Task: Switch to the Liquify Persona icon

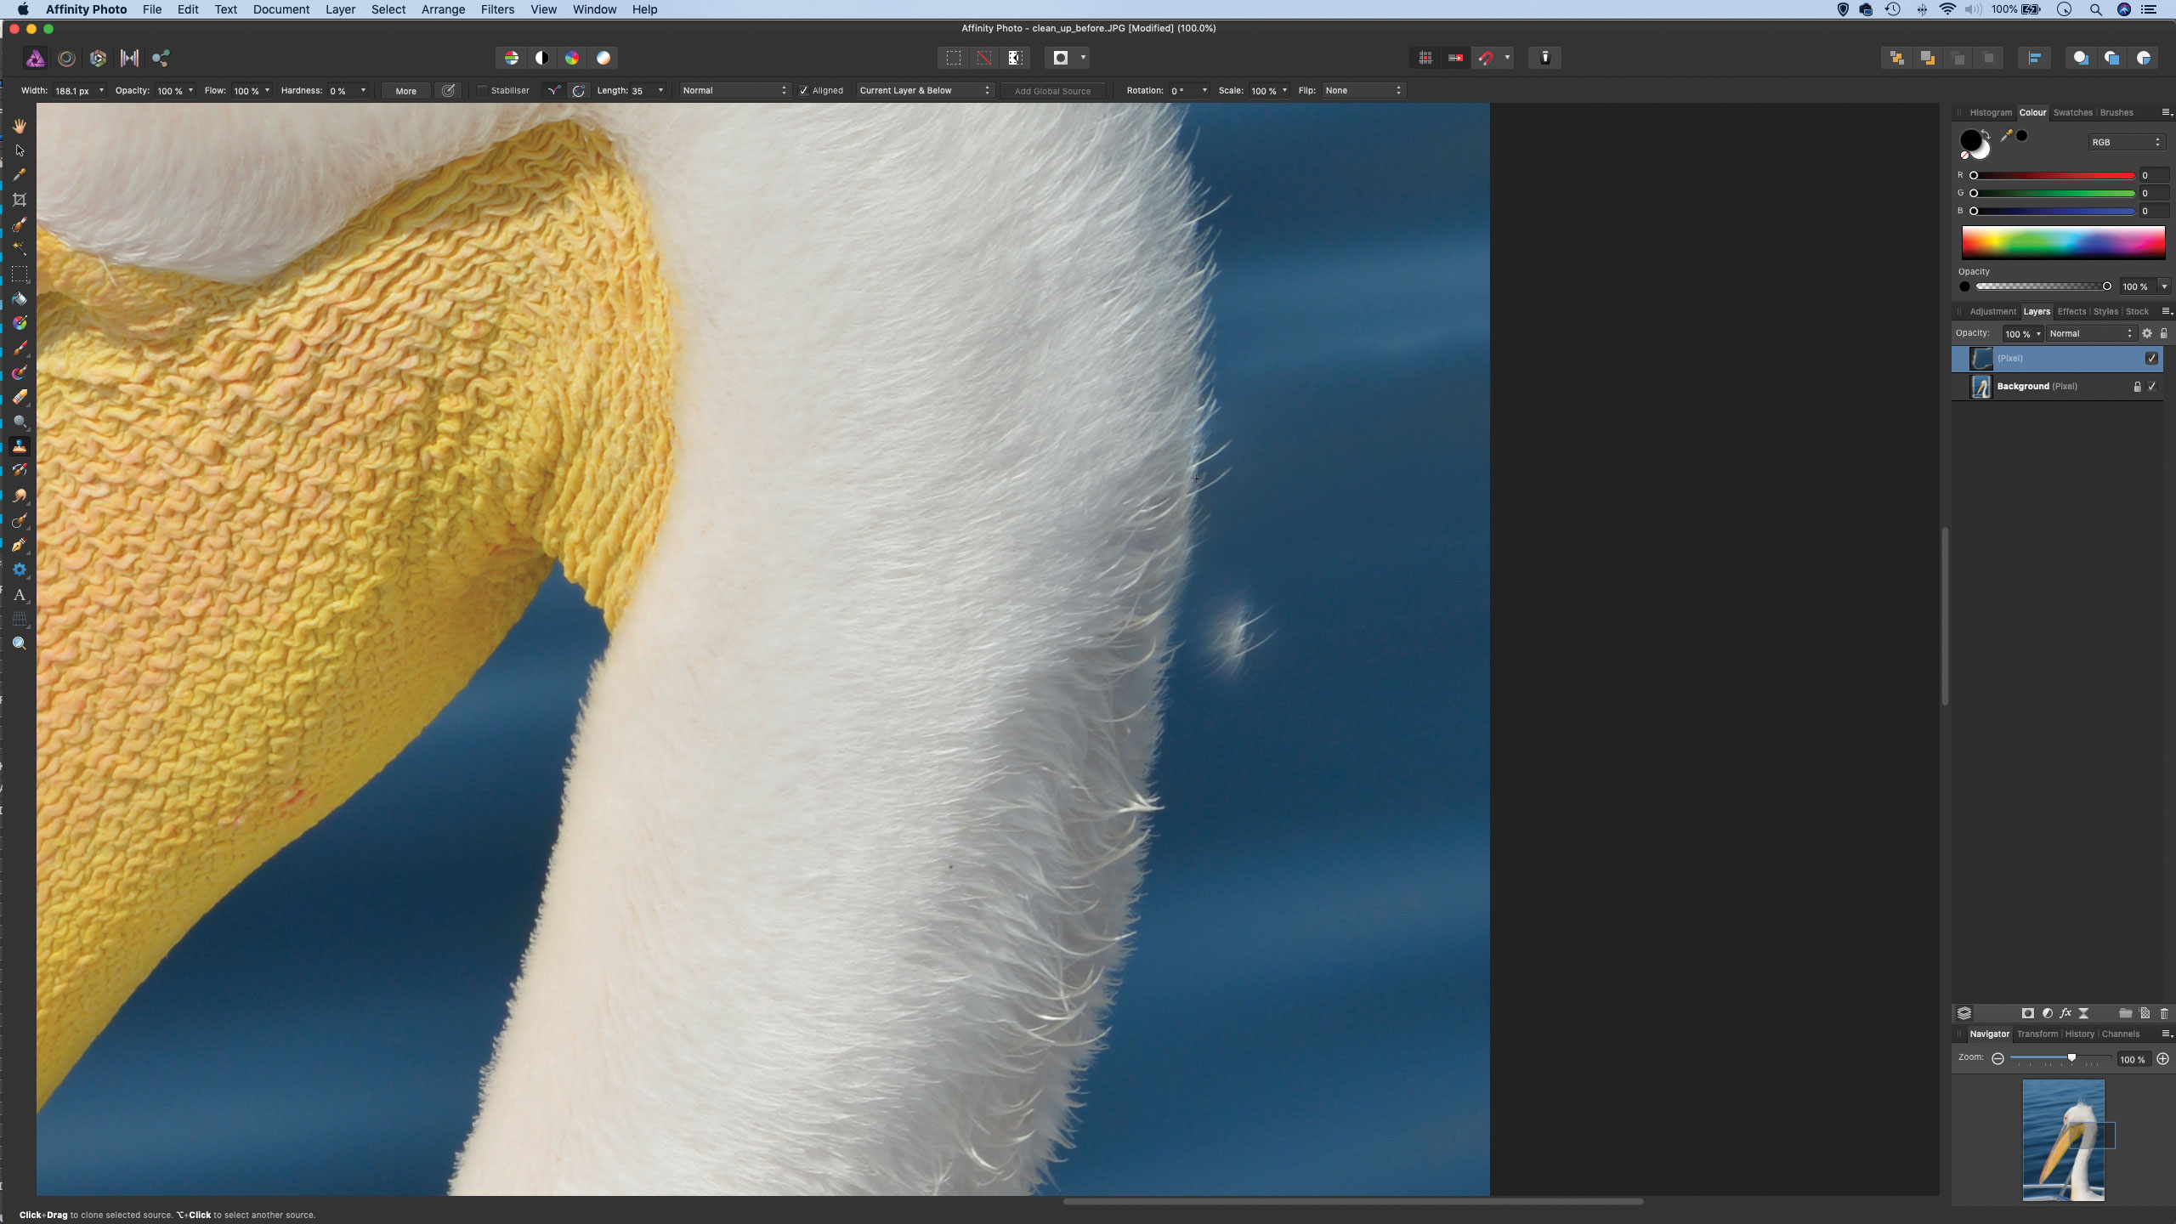Action: 66,58
